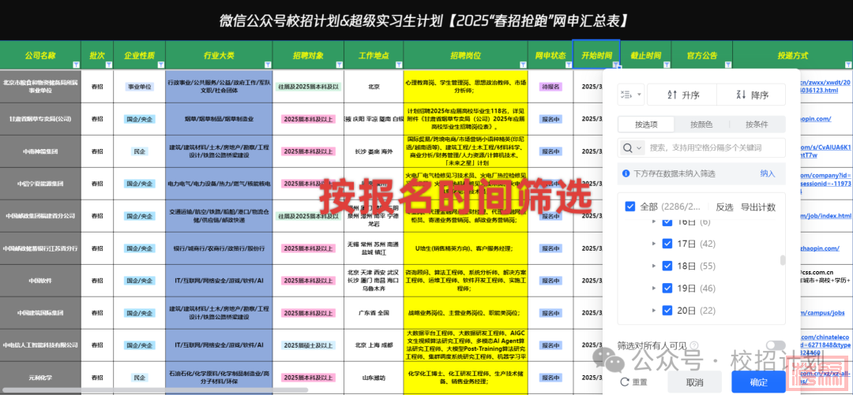Open the filter icon in 批次 header
Image resolution: width=853 pixels, height=395 pixels.
tap(108, 65)
